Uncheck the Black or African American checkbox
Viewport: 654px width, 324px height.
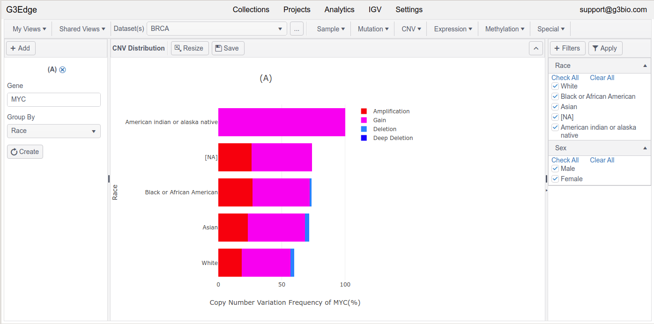pos(555,96)
